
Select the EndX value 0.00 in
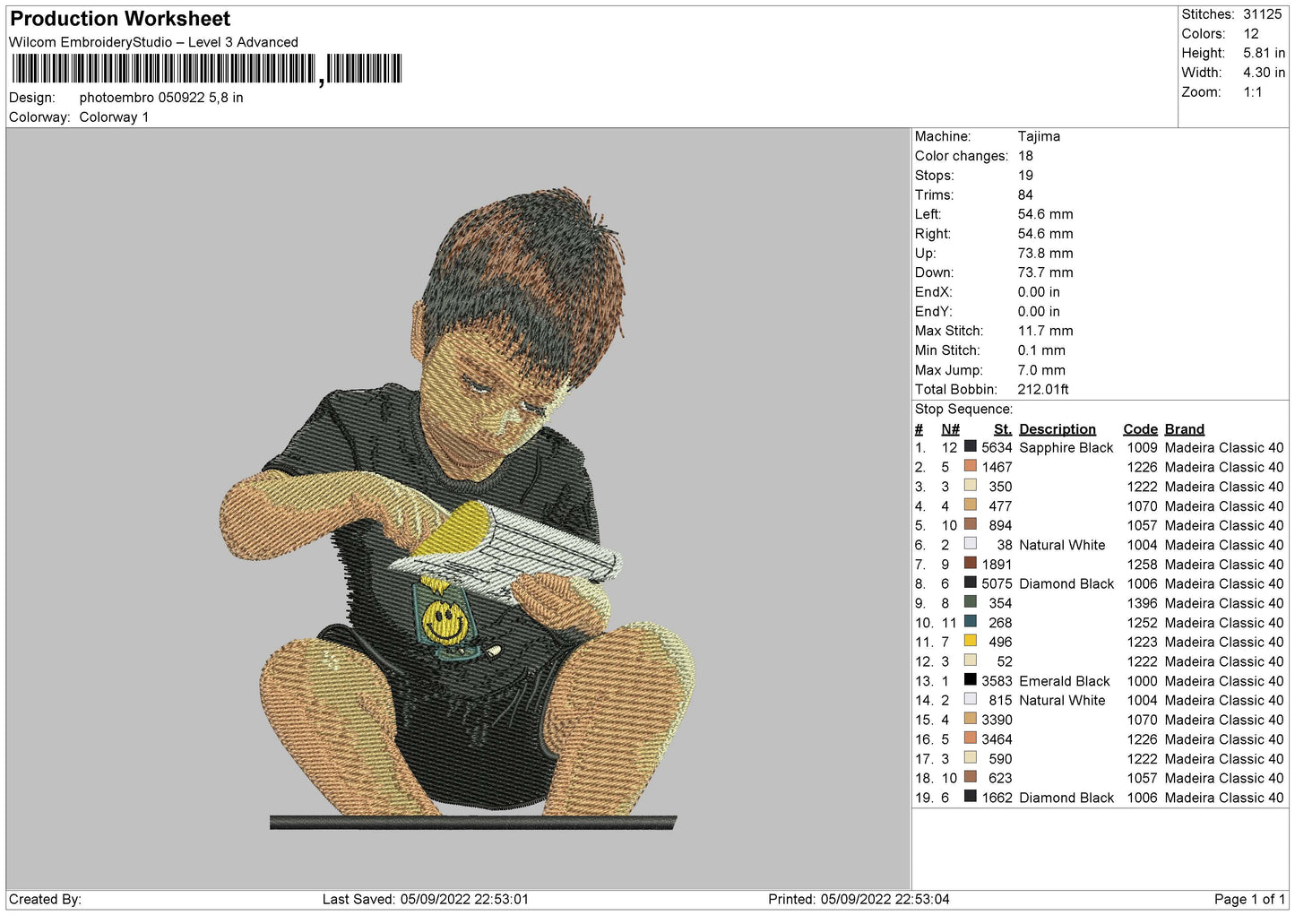tap(1039, 292)
